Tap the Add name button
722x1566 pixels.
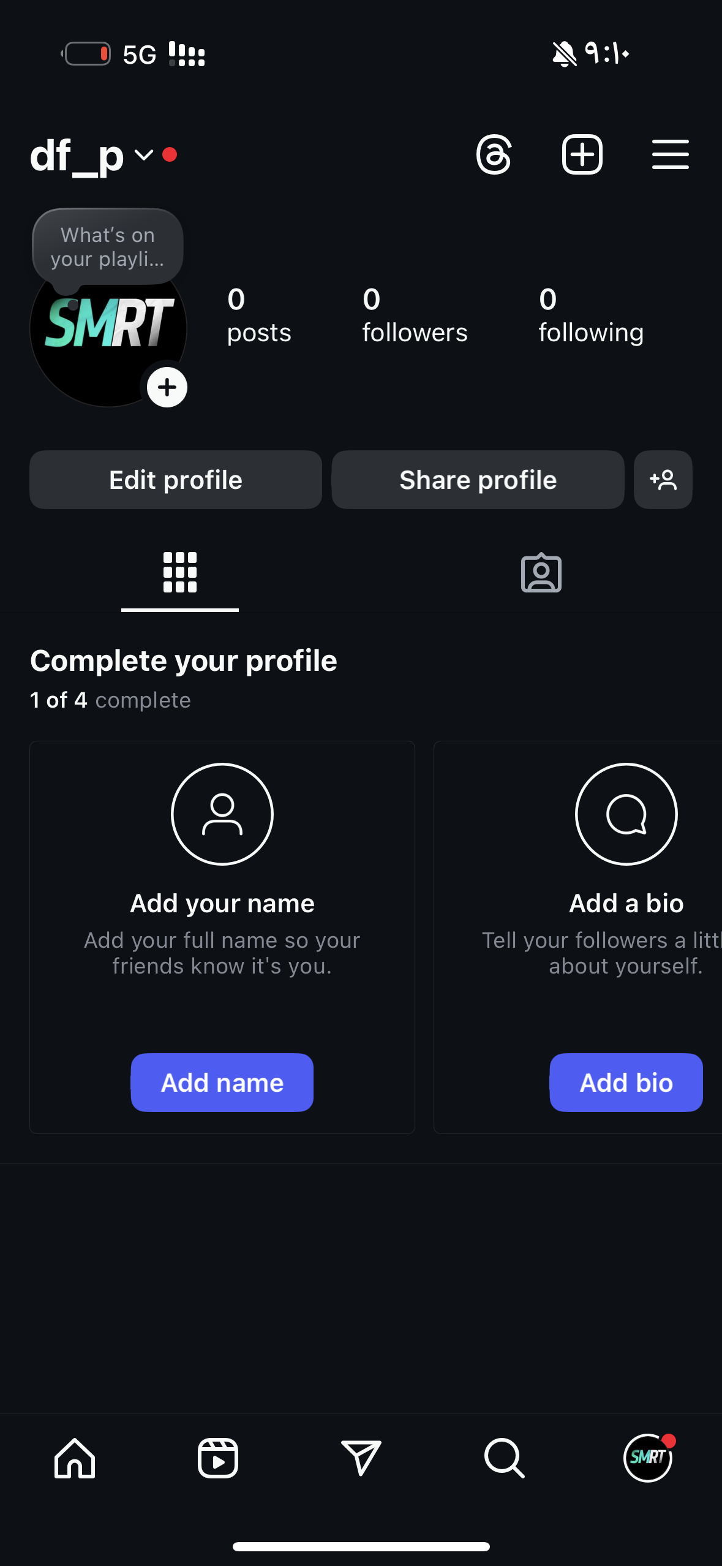[x=222, y=1083]
